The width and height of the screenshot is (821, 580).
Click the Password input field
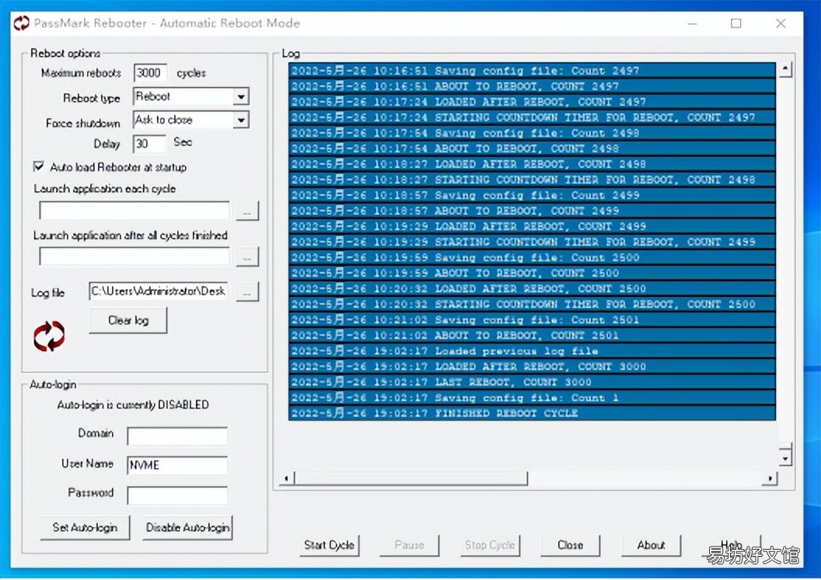pos(177,495)
